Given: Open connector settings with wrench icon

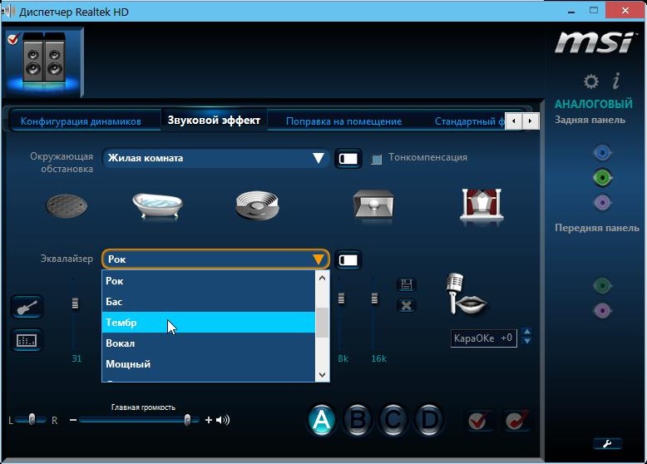Looking at the screenshot, I should (x=607, y=444).
